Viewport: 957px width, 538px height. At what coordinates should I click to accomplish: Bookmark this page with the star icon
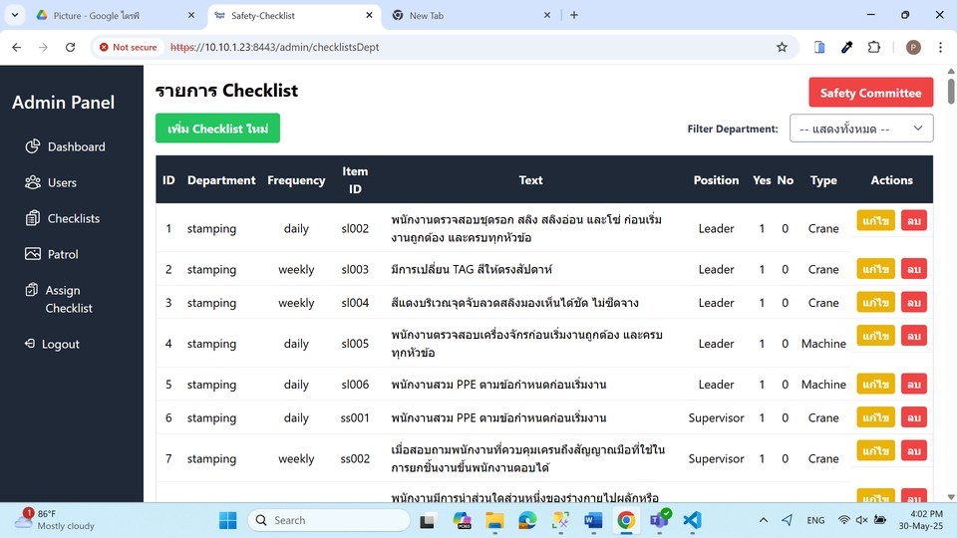click(x=782, y=47)
